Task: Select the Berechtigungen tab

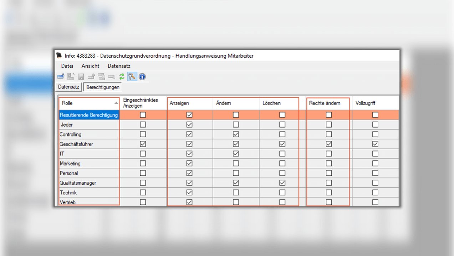Action: click(x=103, y=87)
